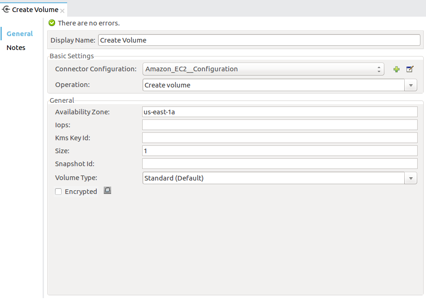Image resolution: width=426 pixels, height=299 pixels.
Task: Toggle expression mode beside the Encrypted checkbox
Action: tap(107, 190)
